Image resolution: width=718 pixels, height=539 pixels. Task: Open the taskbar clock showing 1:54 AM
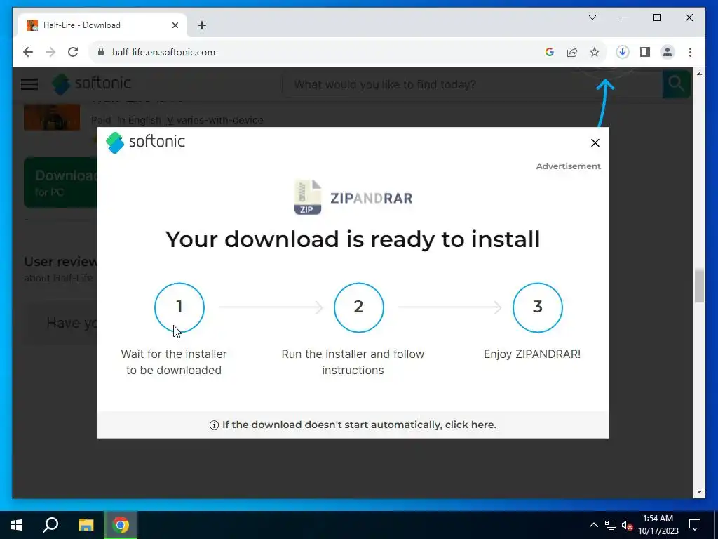658,525
